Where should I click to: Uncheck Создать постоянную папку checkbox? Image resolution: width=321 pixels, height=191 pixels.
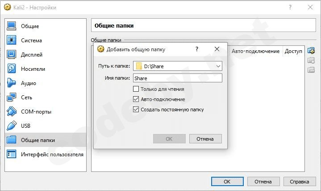tap(136, 110)
